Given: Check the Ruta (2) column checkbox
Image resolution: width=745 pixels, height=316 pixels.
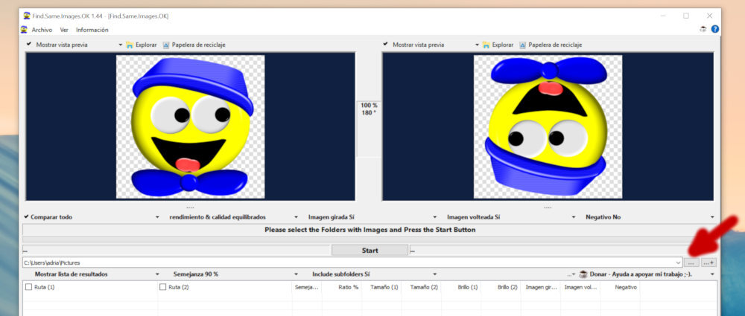Looking at the screenshot, I should [163, 287].
